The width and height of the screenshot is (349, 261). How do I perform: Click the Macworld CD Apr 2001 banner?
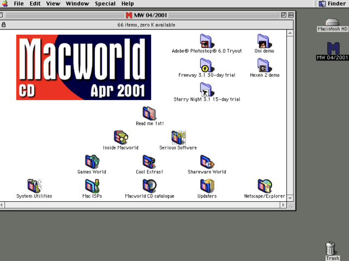point(83,67)
